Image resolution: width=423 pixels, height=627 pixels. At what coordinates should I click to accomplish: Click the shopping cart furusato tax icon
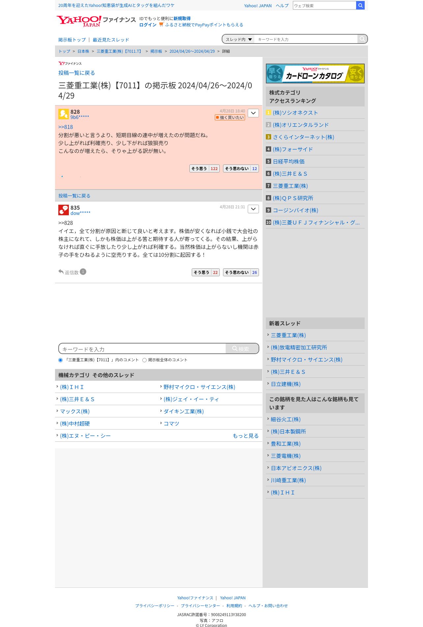[161, 24]
